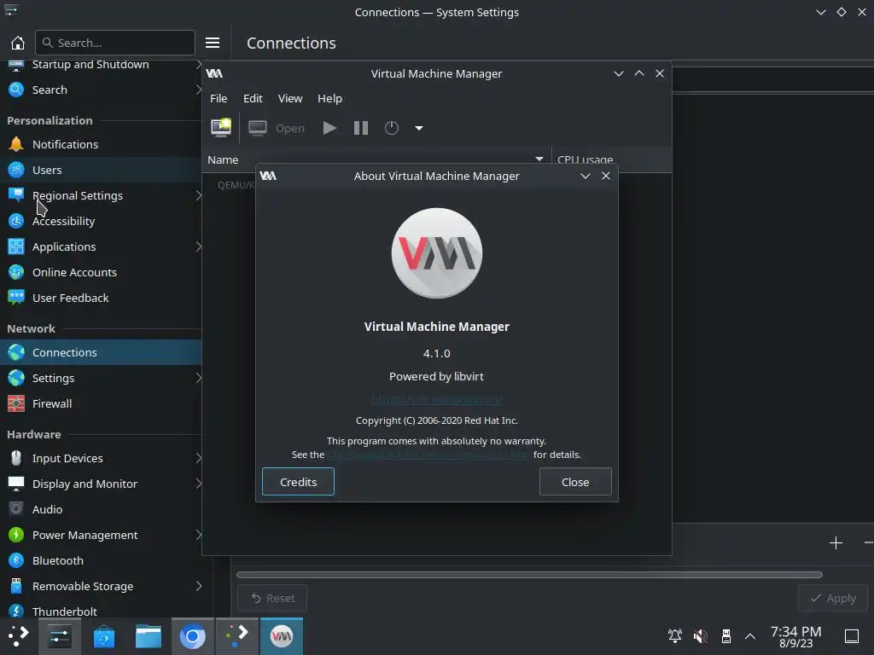Image resolution: width=874 pixels, height=655 pixels.
Task: Click the Reset button in System Settings
Action: 272,598
